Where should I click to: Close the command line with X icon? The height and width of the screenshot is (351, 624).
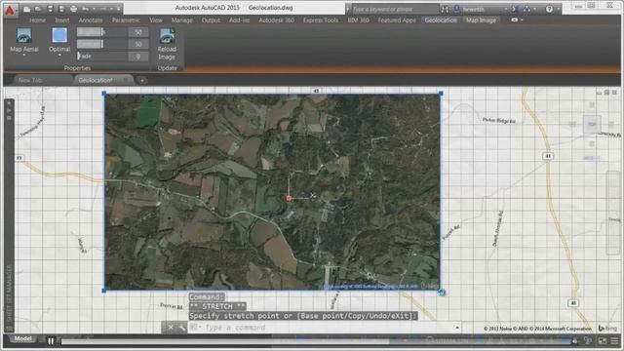click(171, 328)
